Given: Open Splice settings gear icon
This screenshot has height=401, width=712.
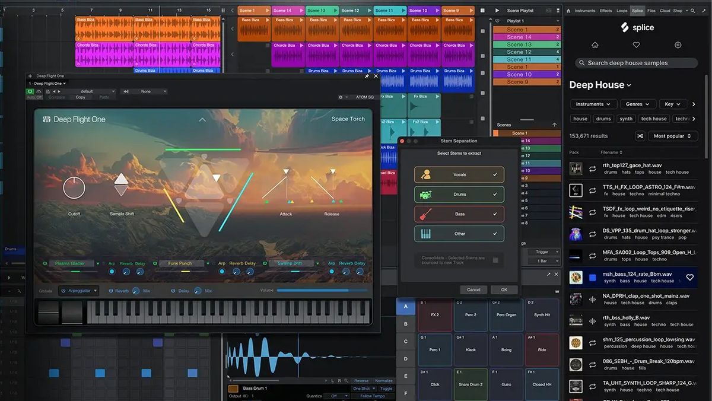Looking at the screenshot, I should (678, 45).
